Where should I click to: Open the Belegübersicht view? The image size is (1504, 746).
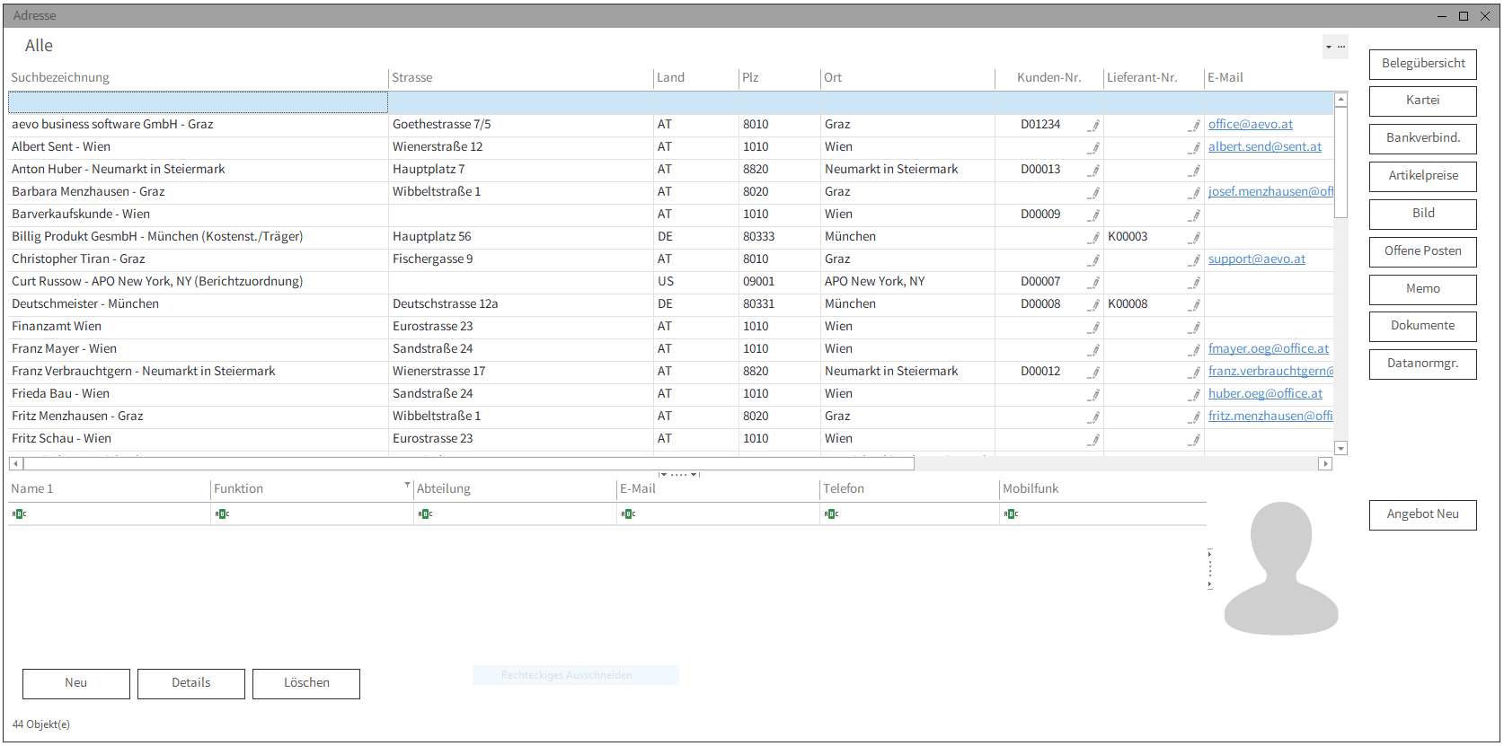pos(1423,64)
